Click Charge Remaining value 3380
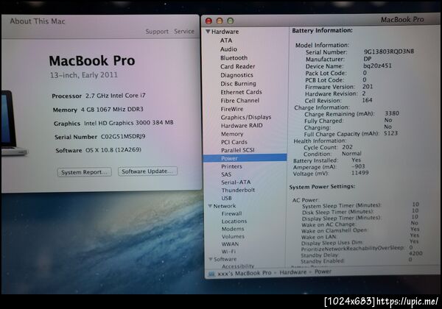The image size is (442, 309). (392, 113)
